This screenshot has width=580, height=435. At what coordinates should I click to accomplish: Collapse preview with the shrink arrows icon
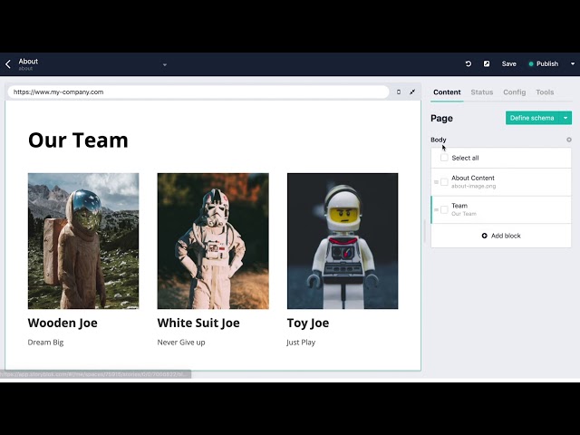tap(412, 92)
